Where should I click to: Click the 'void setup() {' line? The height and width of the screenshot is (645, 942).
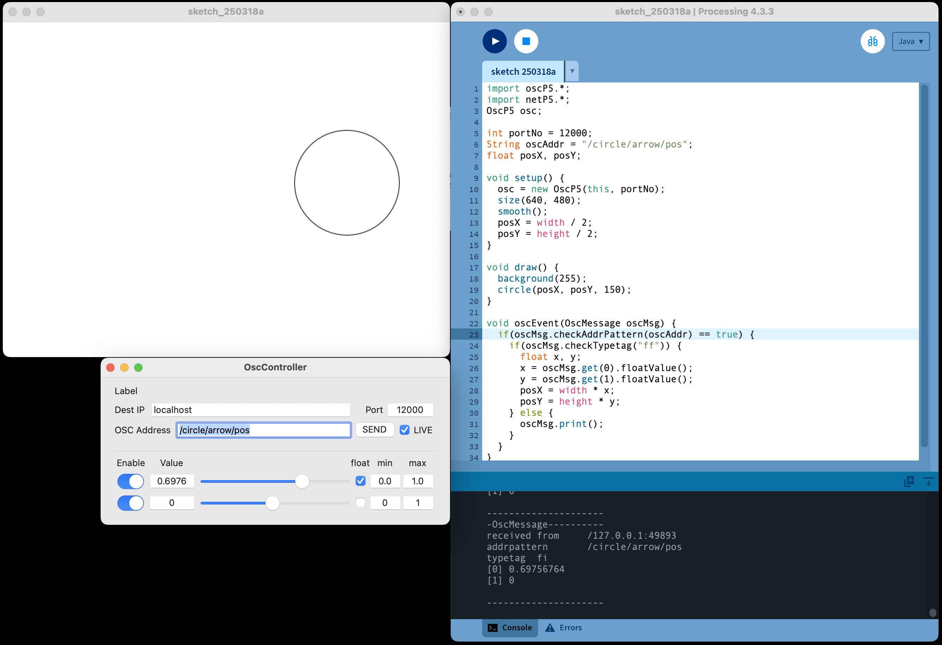[525, 178]
